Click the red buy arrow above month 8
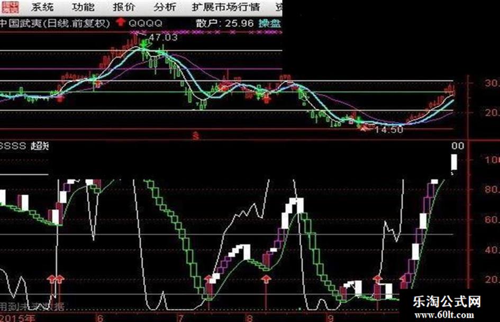500x322 pixels. tap(266, 280)
